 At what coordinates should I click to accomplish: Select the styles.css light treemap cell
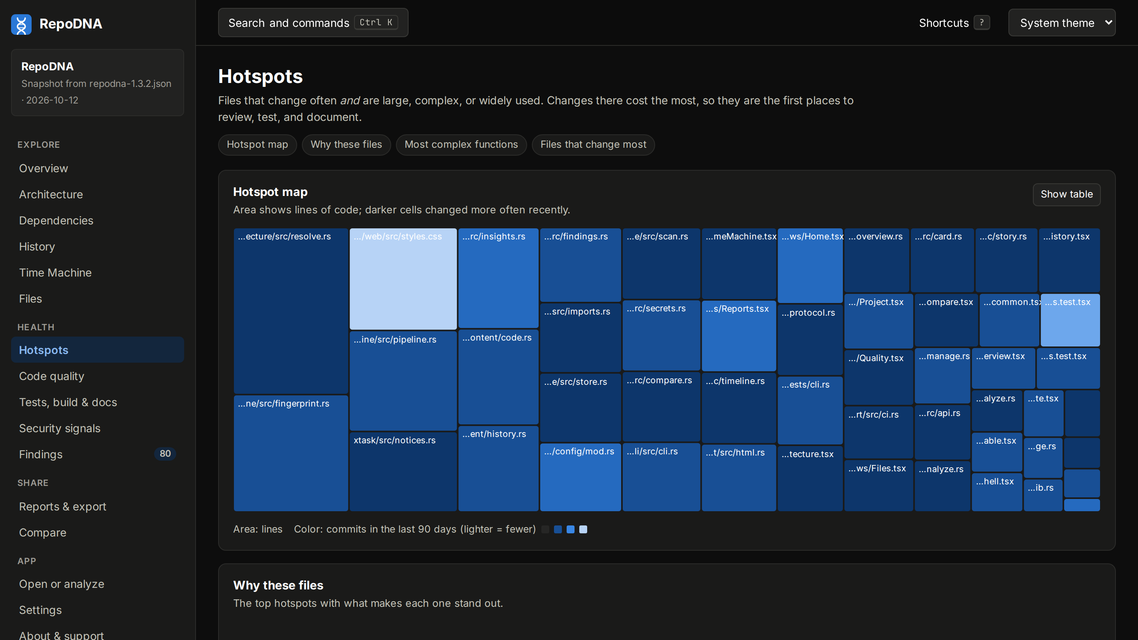403,279
